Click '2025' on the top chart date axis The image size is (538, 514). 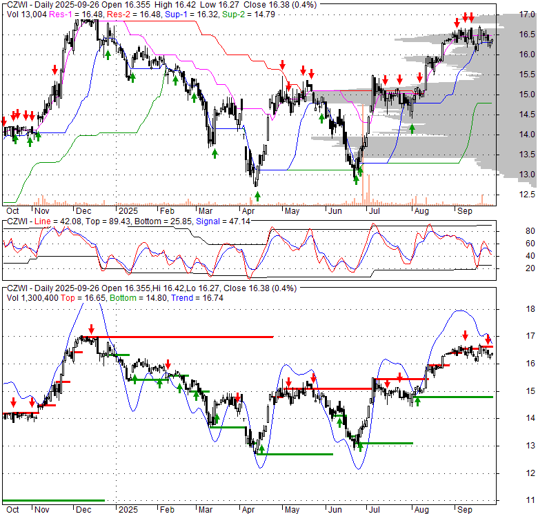coord(128,211)
